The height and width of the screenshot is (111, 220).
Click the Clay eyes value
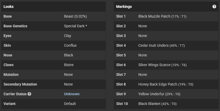coord(68,36)
